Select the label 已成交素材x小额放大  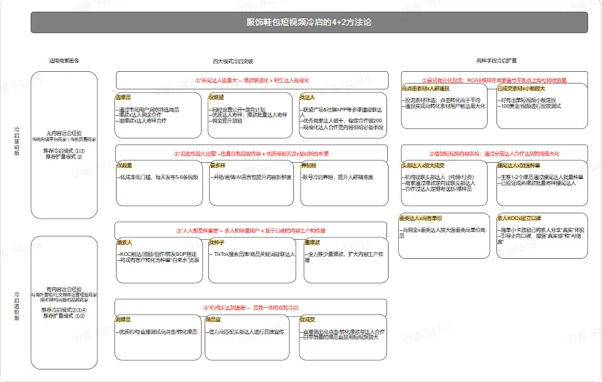click(521, 88)
